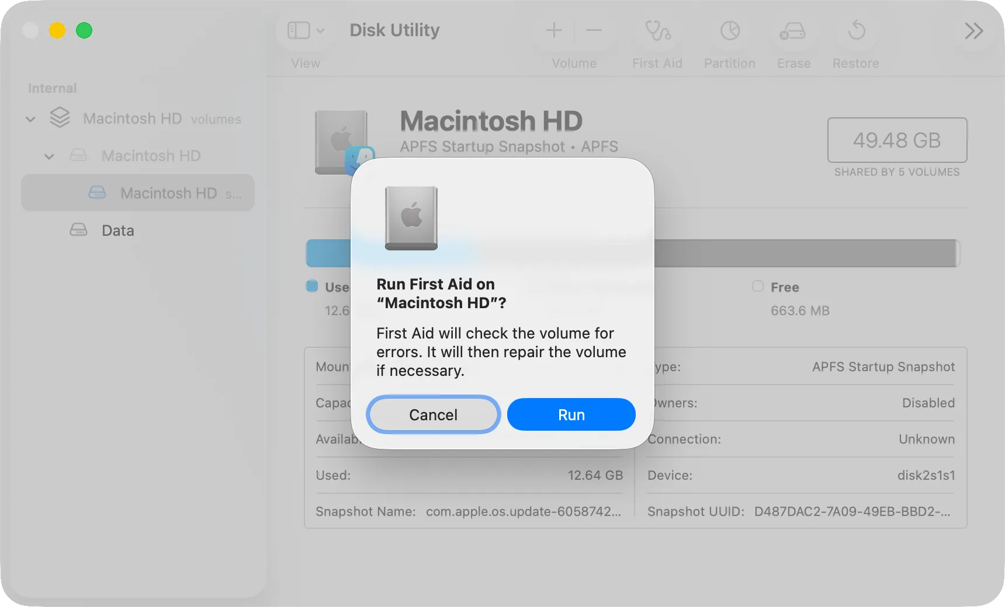The height and width of the screenshot is (607, 1005).
Task: Click the stacked layers container icon
Action: click(60, 117)
